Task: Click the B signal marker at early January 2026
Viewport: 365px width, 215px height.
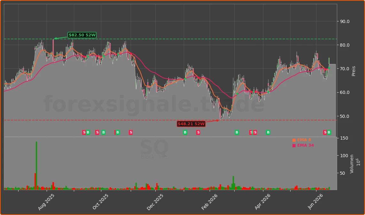Action: 185,132
